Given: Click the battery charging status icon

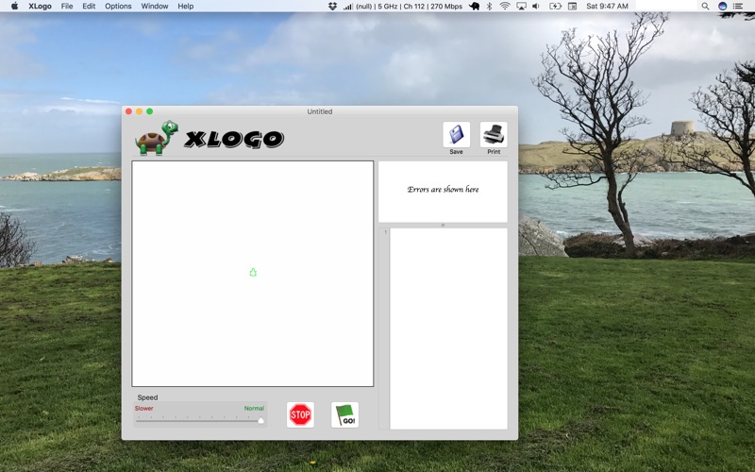Looking at the screenshot, I should coord(555,7).
